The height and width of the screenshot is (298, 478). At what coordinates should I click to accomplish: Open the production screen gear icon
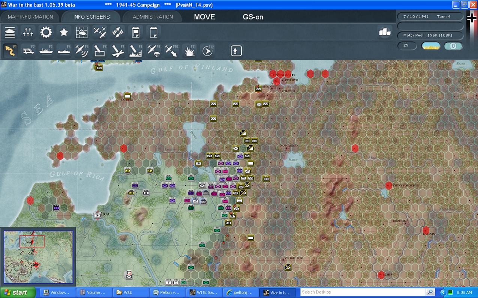(x=46, y=33)
